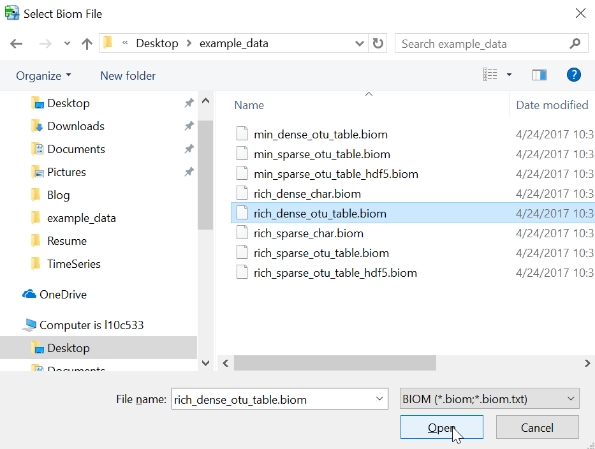Sort files by Date modified column
Image resolution: width=595 pixels, height=449 pixels.
(552, 105)
